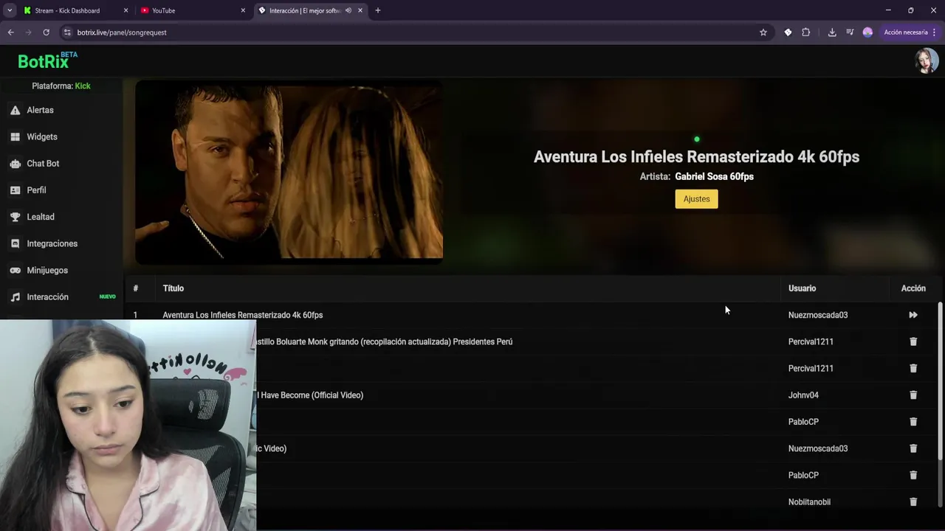Click username Nuezmoscada03 in first row
Screen dimensions: 945x531
point(818,315)
